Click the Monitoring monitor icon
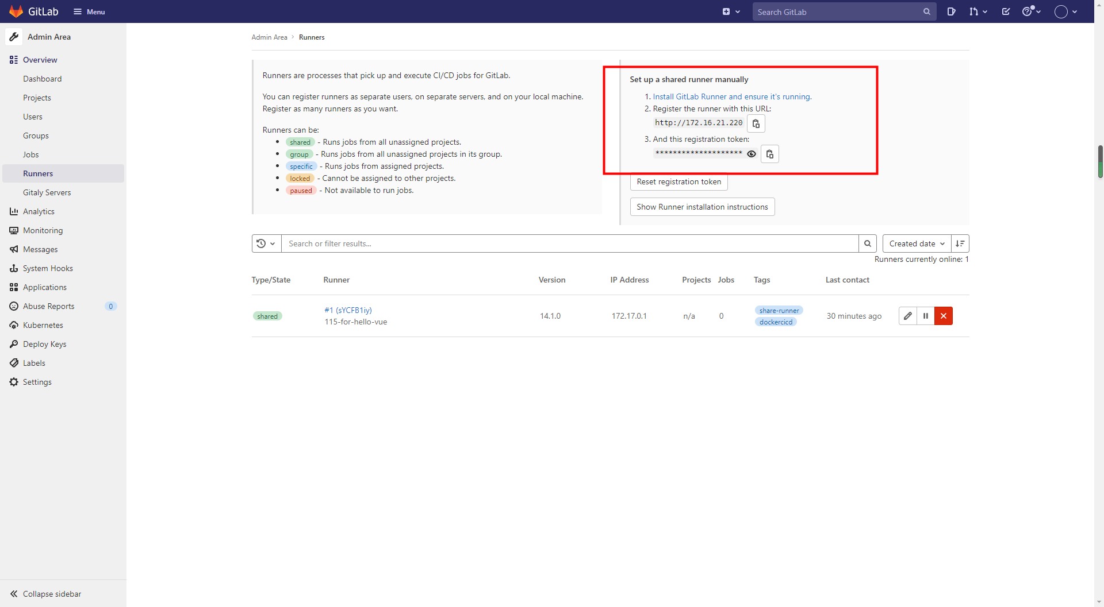The image size is (1104, 607). (x=14, y=230)
